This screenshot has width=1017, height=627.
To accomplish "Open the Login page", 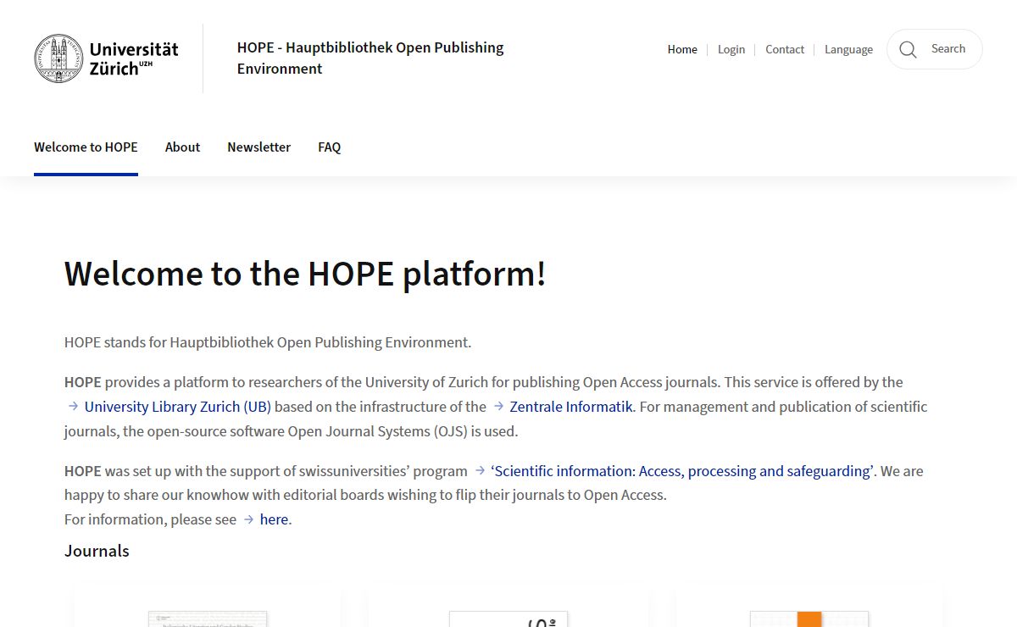I will click(x=731, y=49).
